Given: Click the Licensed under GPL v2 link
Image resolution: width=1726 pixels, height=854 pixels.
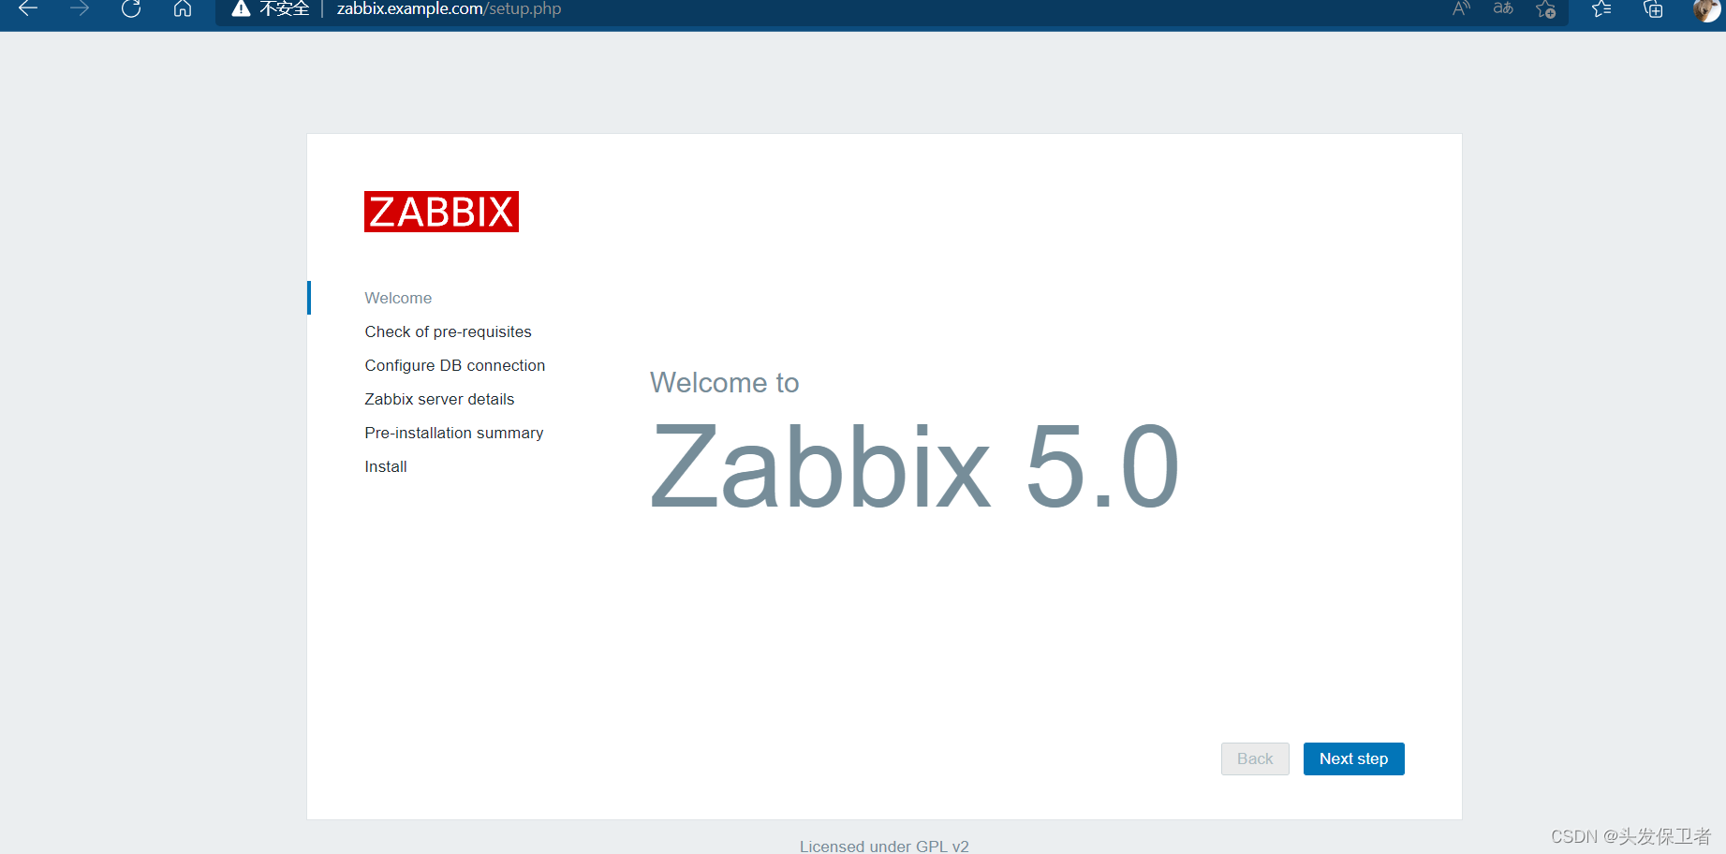Looking at the screenshot, I should point(884,846).
